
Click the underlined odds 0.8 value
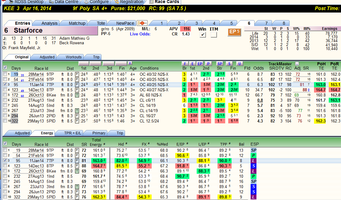pos(260,100)
